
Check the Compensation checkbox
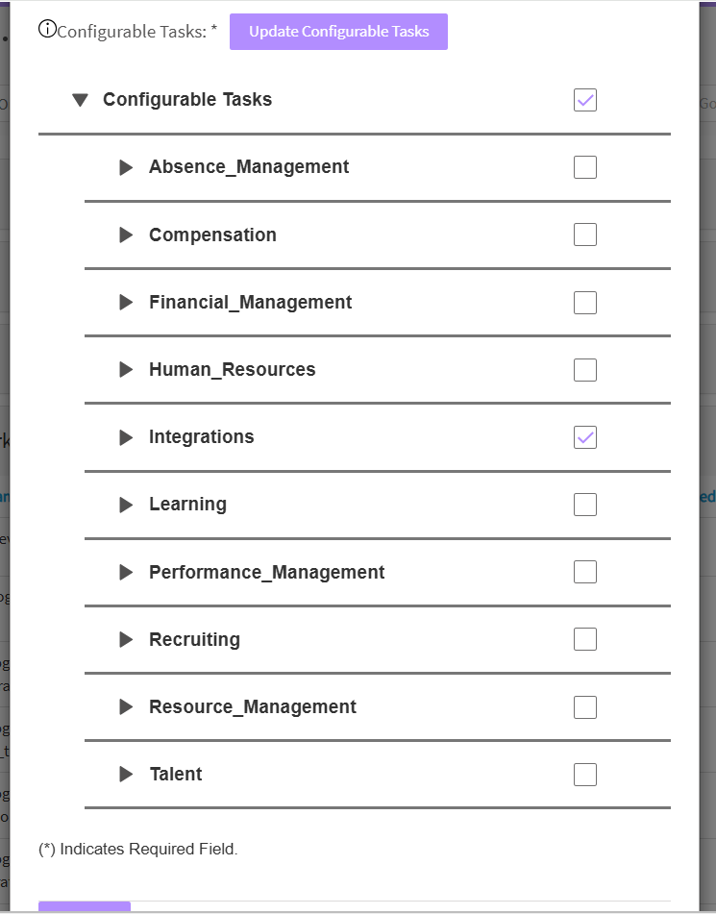[x=585, y=235]
